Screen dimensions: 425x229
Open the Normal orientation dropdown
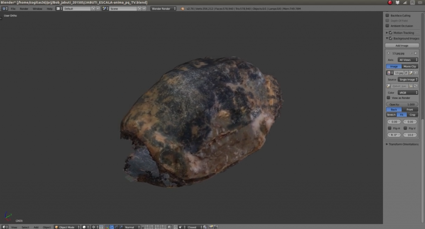pyautogui.click(x=132, y=227)
